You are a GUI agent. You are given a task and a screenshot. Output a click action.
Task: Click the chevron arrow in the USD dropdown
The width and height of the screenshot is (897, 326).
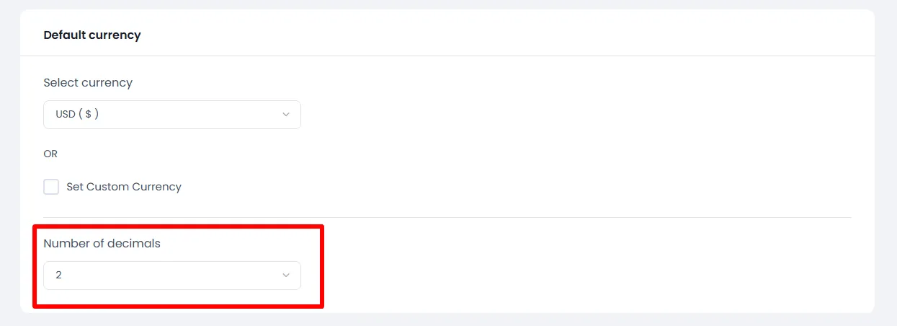pyautogui.click(x=286, y=115)
